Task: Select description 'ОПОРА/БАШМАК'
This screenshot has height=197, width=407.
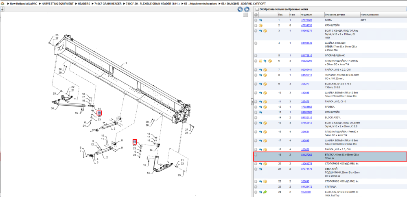Action: point(334,56)
